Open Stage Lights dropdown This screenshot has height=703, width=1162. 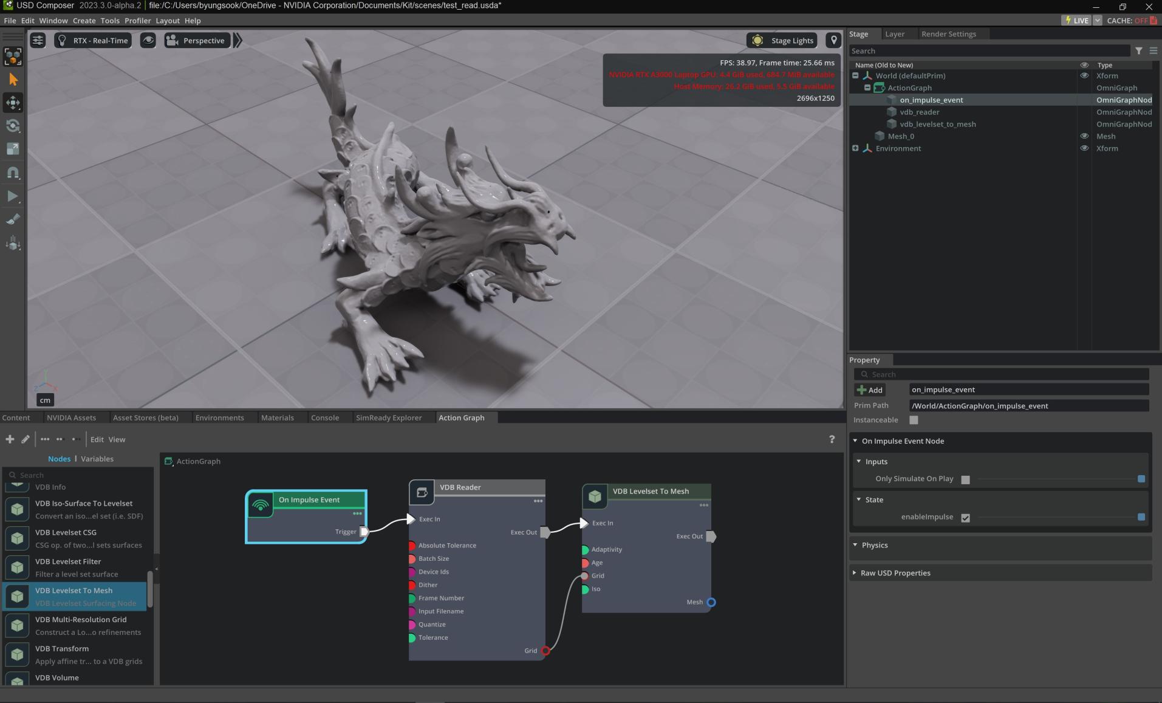[x=782, y=41]
